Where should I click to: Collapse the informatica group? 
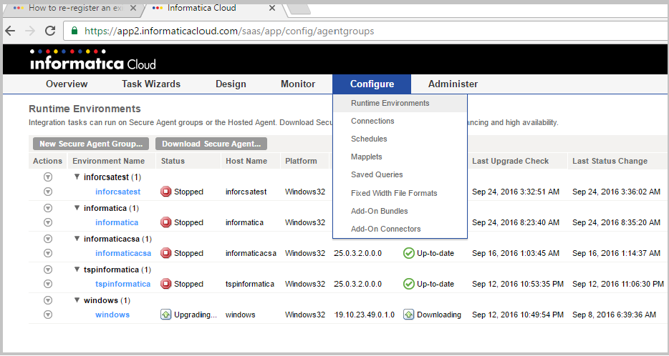[77, 208]
